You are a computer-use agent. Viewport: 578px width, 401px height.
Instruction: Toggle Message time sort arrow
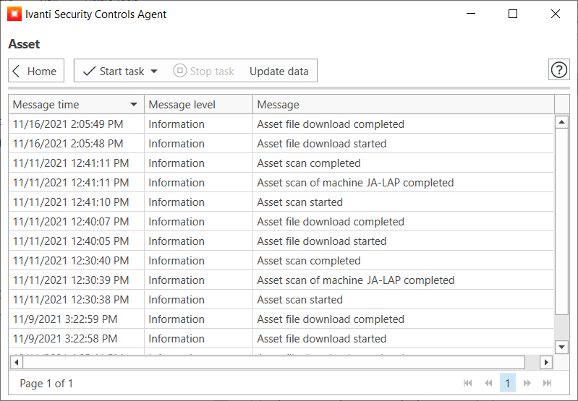134,105
